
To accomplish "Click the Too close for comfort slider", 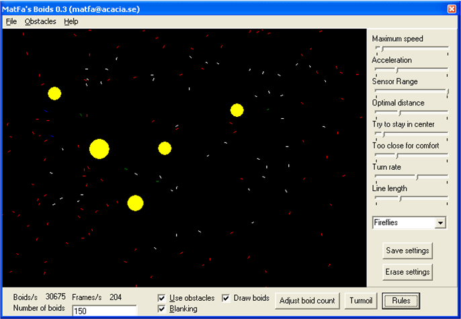I will point(411,156).
